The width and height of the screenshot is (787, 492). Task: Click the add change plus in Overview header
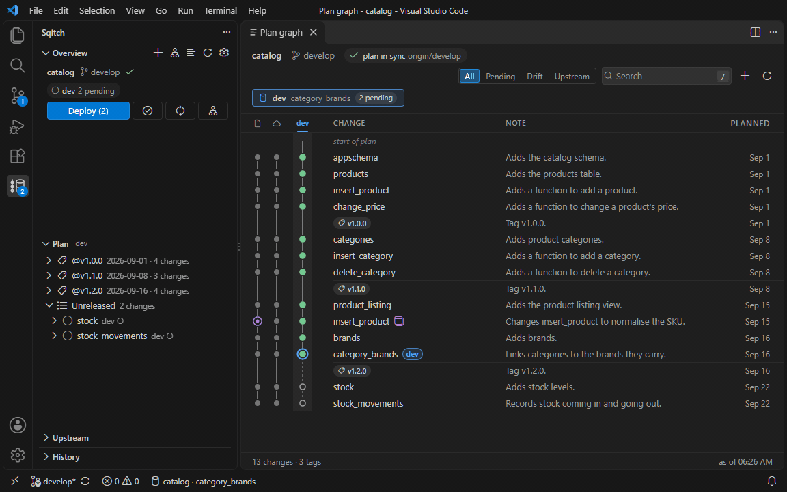[x=158, y=53]
